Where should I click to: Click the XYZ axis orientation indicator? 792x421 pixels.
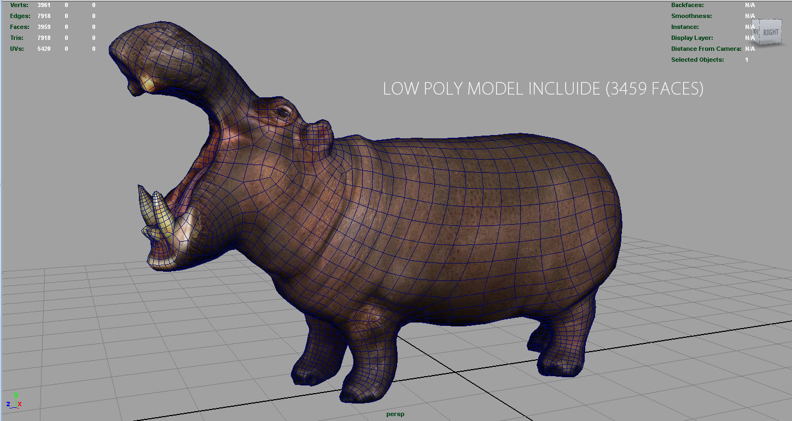tap(14, 401)
